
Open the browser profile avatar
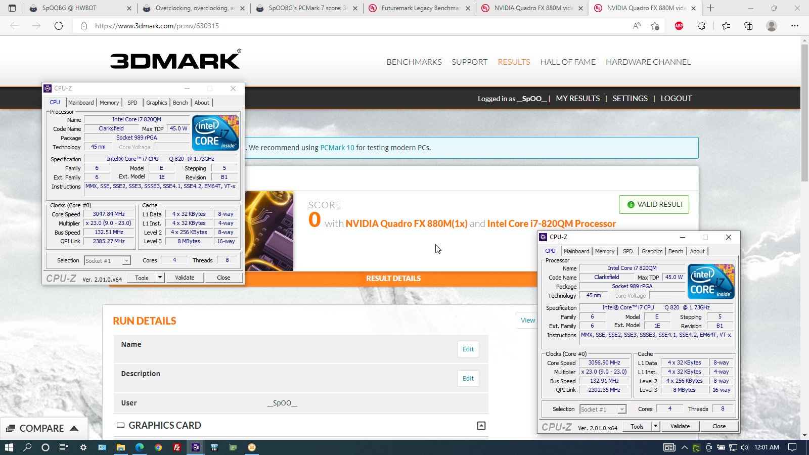click(x=772, y=26)
